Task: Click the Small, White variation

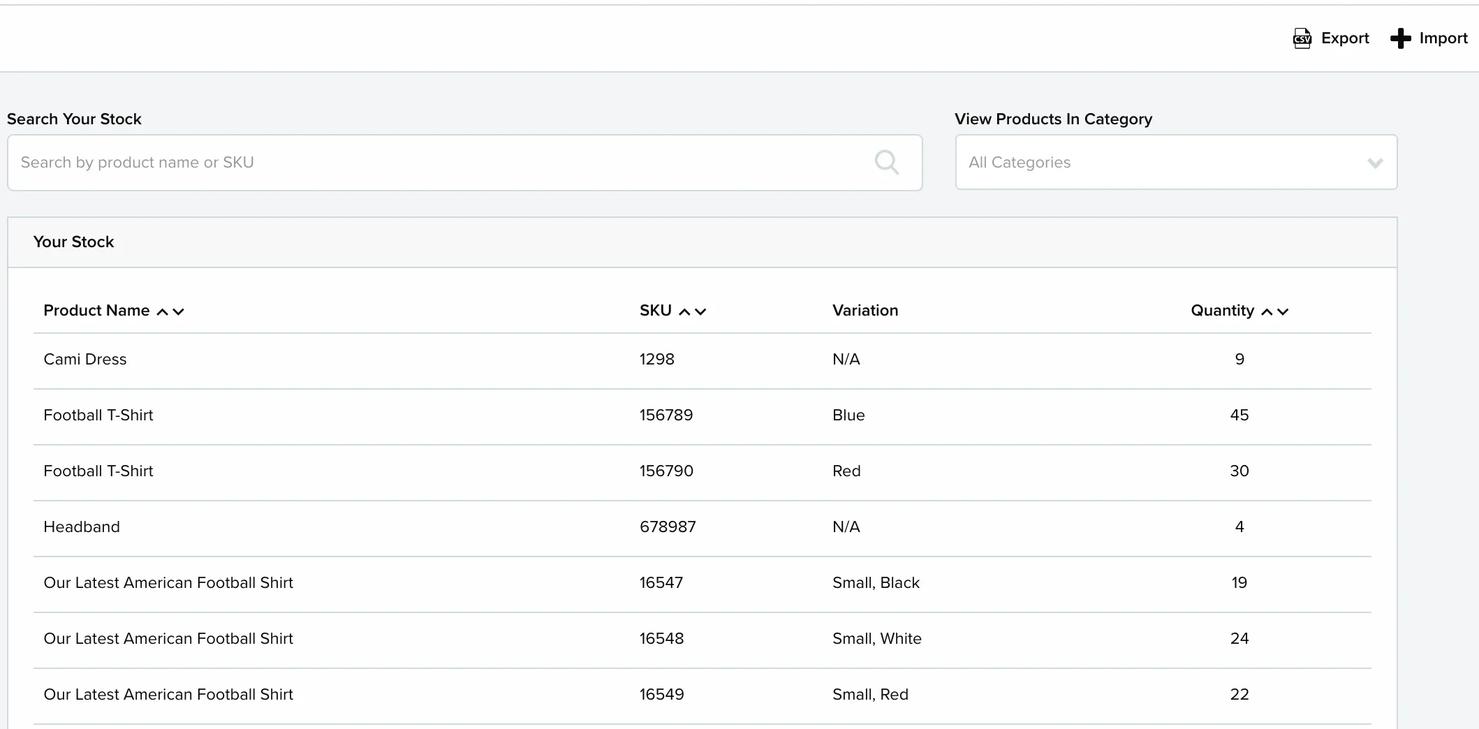Action: (877, 639)
